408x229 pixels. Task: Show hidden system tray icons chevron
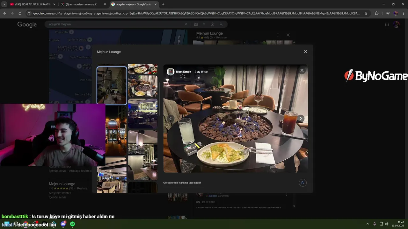tap(368, 224)
